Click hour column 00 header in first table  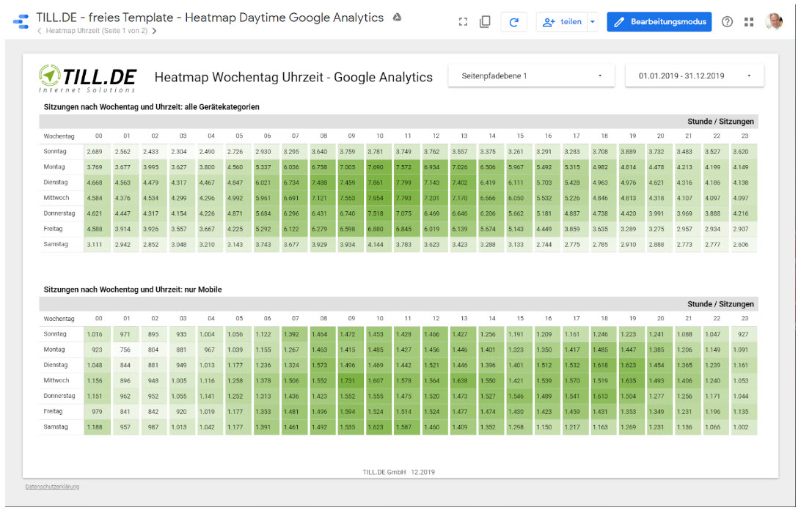(98, 136)
